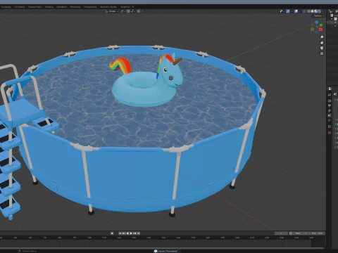338x253 pixels.
Task: Toggle auto keying record button
Action: pos(112,233)
